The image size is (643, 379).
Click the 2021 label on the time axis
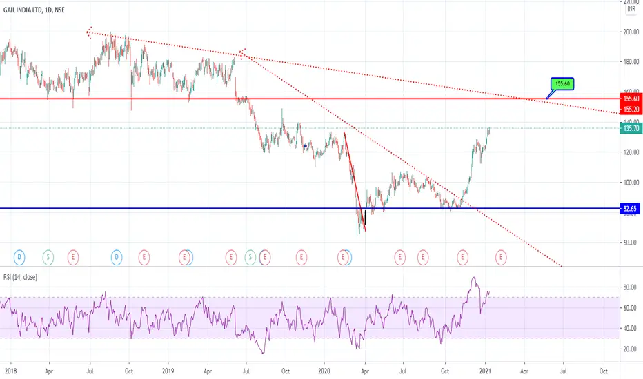[486, 371]
